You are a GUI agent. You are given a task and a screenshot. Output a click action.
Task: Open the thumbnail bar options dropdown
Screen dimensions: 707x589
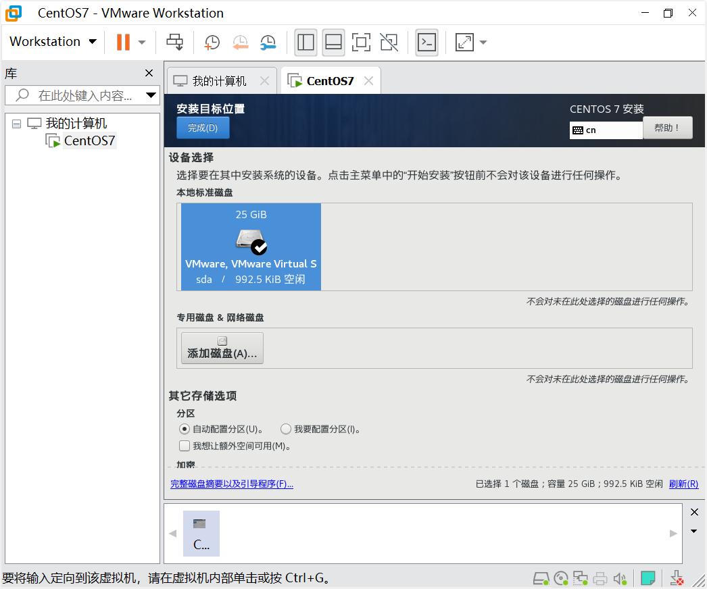(694, 532)
